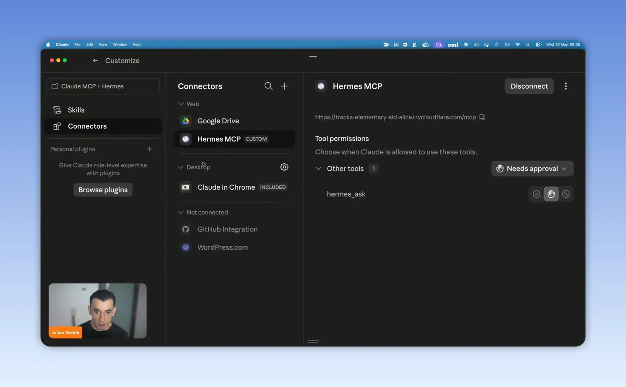Viewport: 626px width, 387px height.
Task: Select the Google Drive connector
Action: (234, 121)
